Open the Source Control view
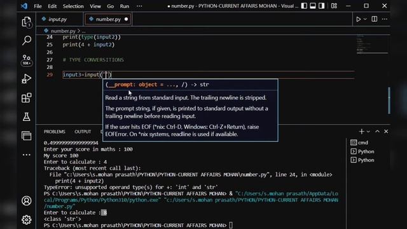The height and width of the screenshot is (229, 407). [x=27, y=60]
